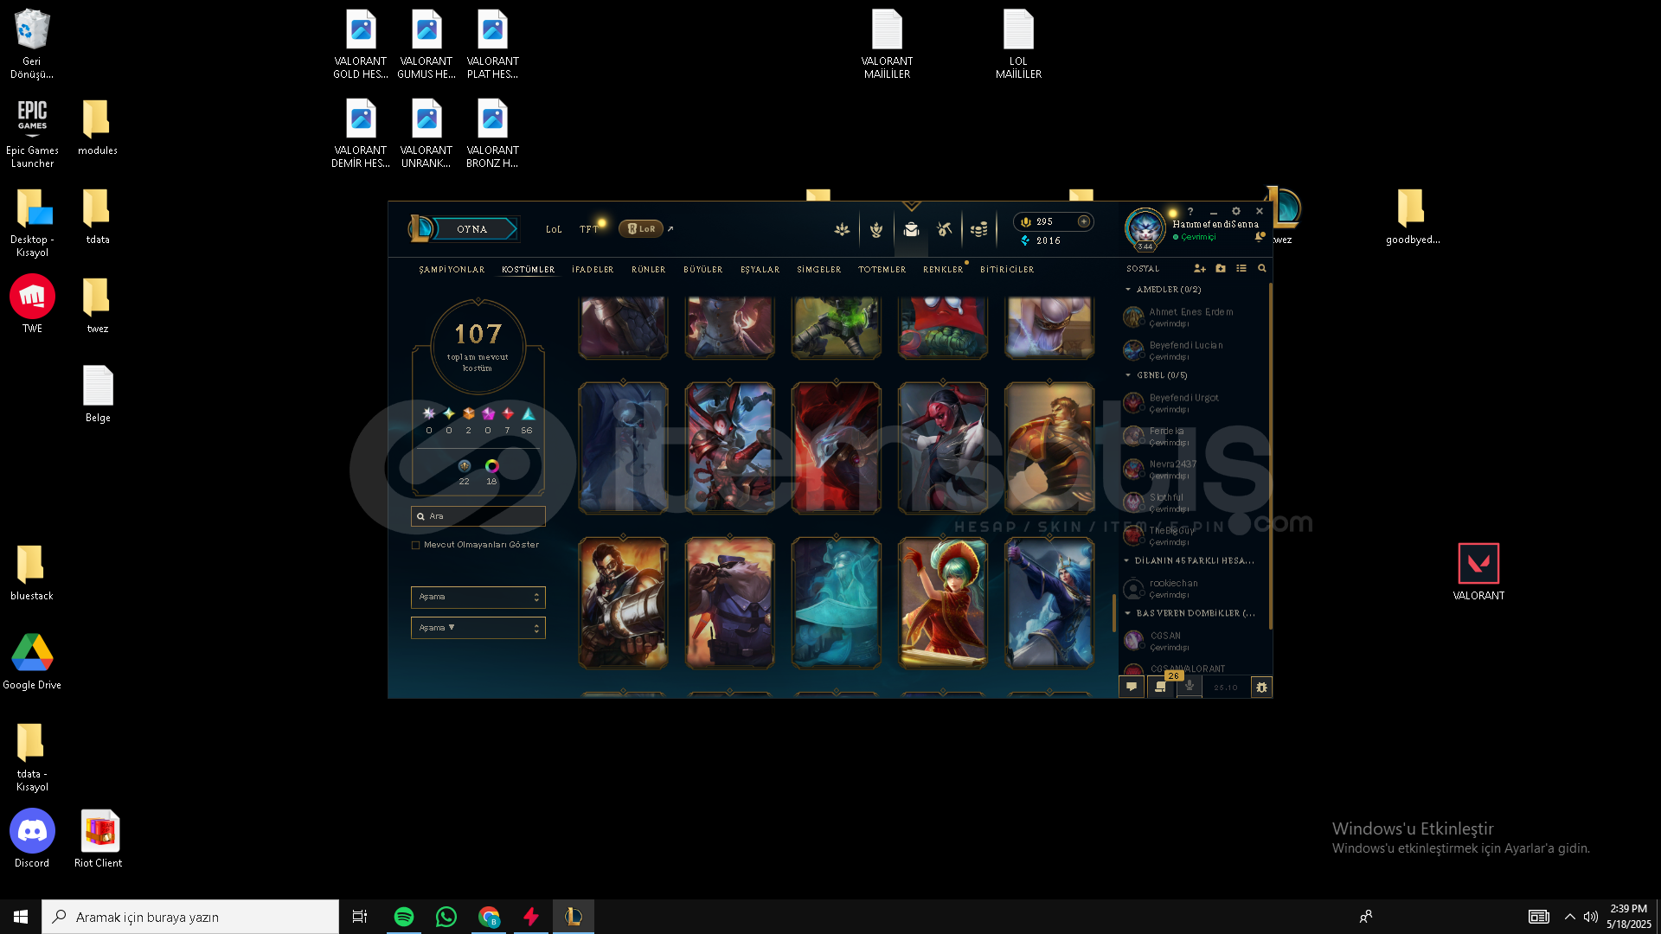The height and width of the screenshot is (934, 1661).
Task: Switch to ŞAMPİYONLAR tab
Action: click(452, 270)
